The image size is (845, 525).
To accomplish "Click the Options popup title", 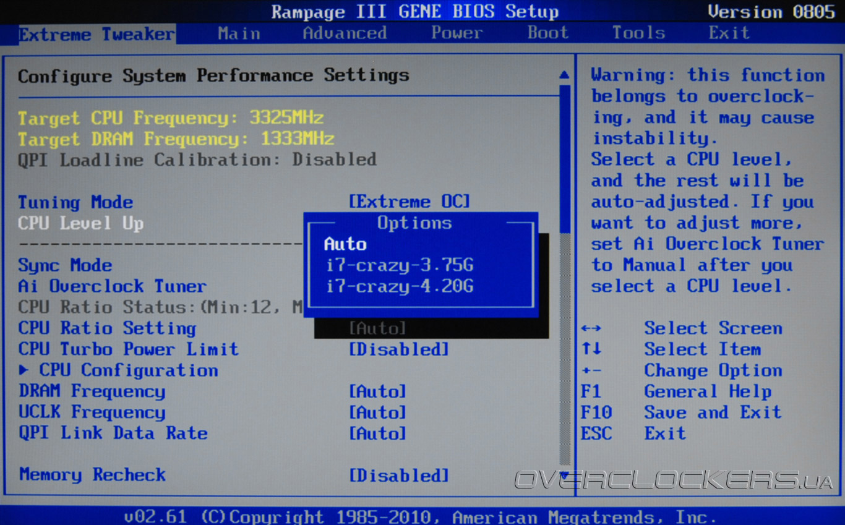I will coord(414,223).
